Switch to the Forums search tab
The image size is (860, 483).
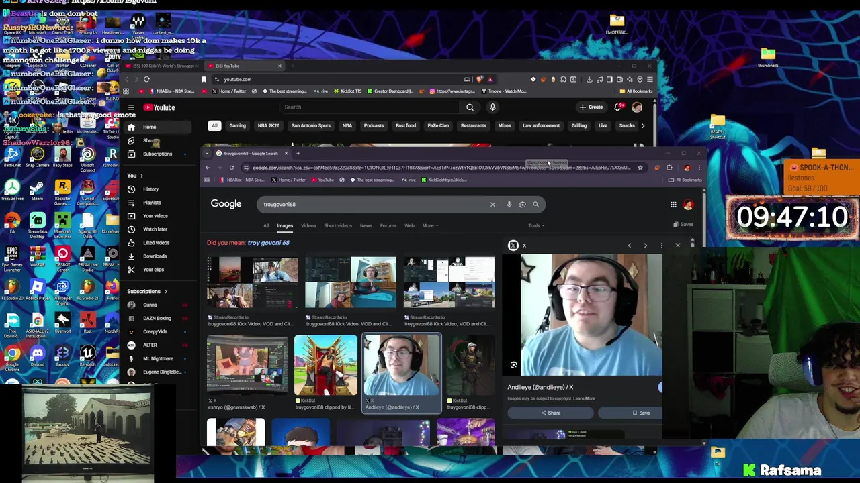coord(388,225)
